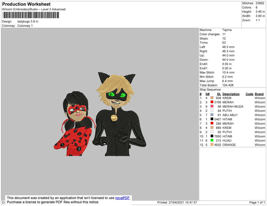This screenshot has height=206, width=267.
Task: Pick the red MERAH swatch in row 7
Action: tap(212, 123)
